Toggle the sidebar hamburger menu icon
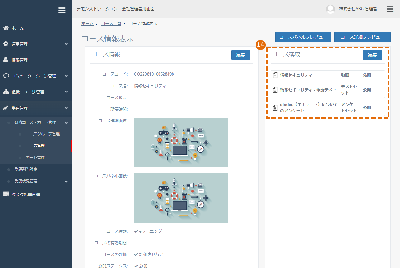The width and height of the screenshot is (400, 268). point(62,10)
